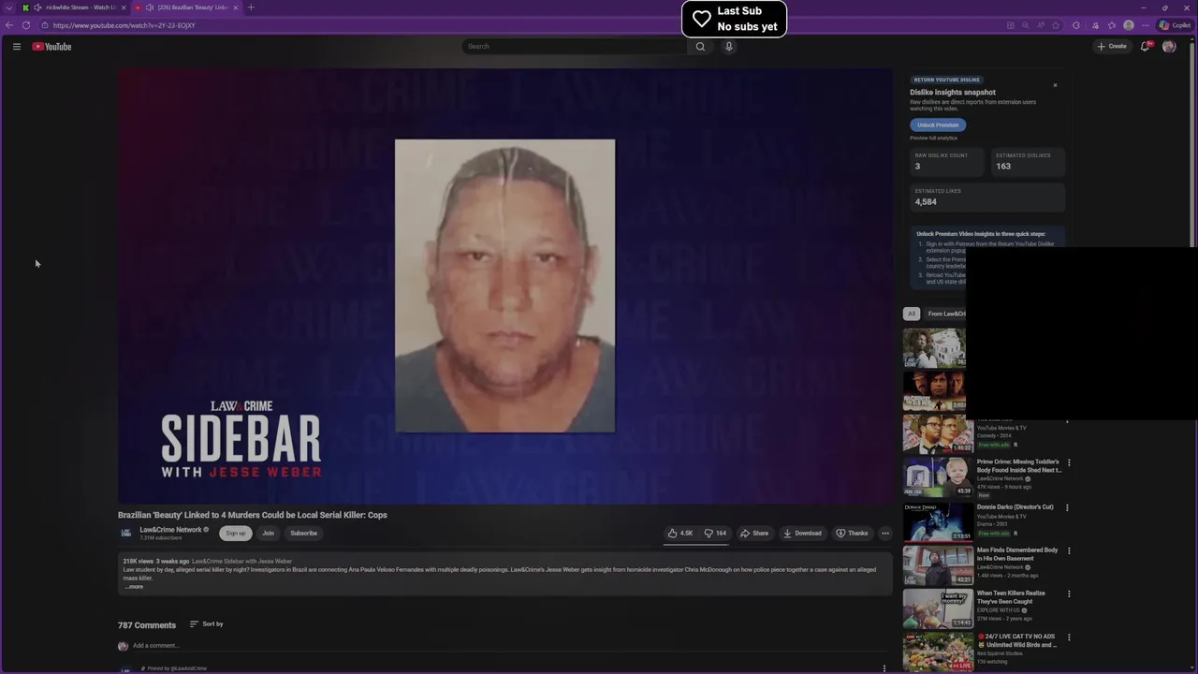The height and width of the screenshot is (674, 1198).
Task: Open Law&Crime Network channel avatar
Action: click(x=125, y=533)
